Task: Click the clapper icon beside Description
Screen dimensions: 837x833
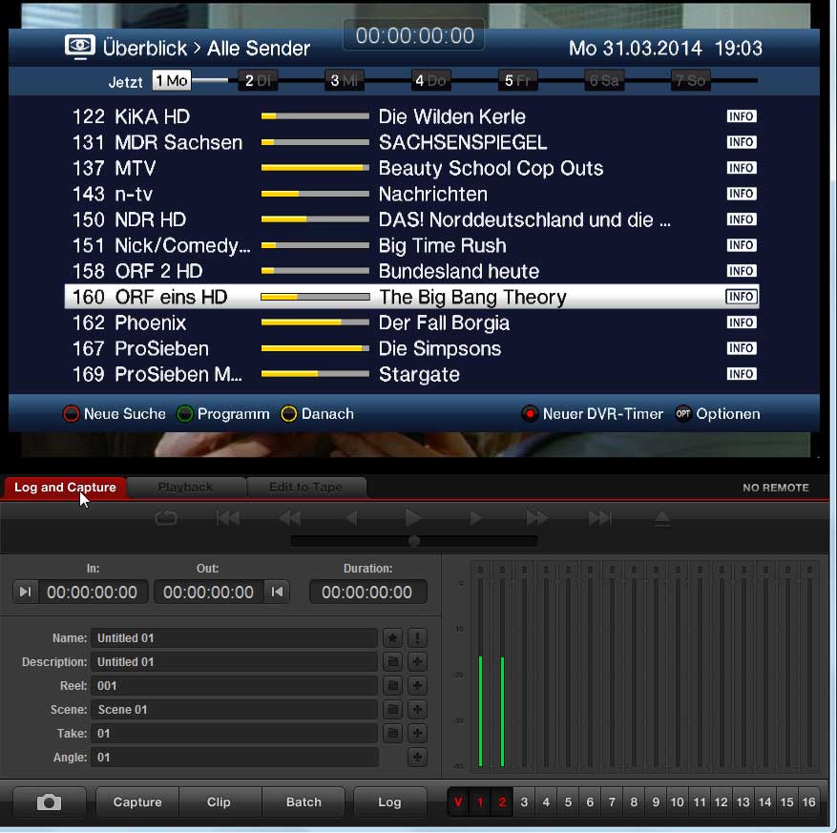Action: click(392, 661)
